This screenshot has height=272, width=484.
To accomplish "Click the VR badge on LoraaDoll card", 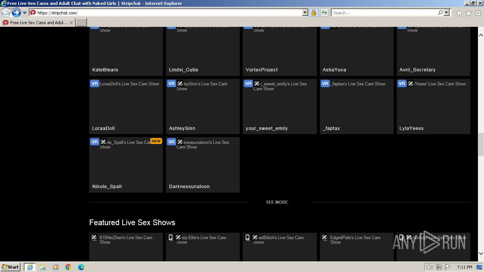I will pos(95,84).
